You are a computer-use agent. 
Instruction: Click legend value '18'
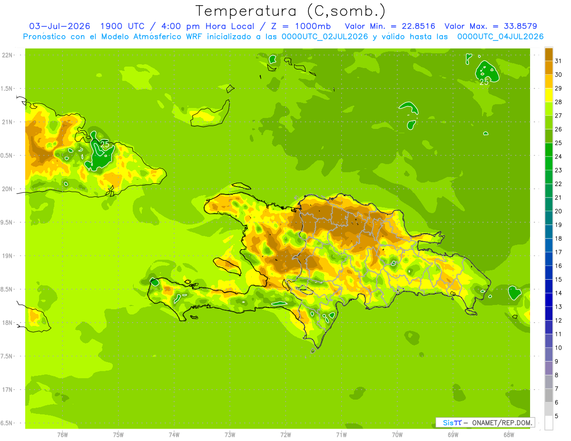tap(558, 238)
